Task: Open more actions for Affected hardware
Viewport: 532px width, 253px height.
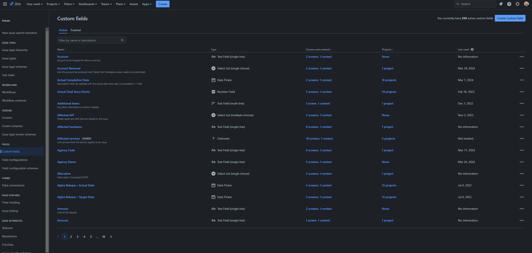Action: (x=521, y=127)
